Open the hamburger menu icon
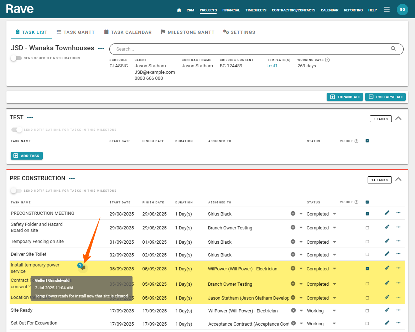The height and width of the screenshot is (332, 415). coord(387,10)
